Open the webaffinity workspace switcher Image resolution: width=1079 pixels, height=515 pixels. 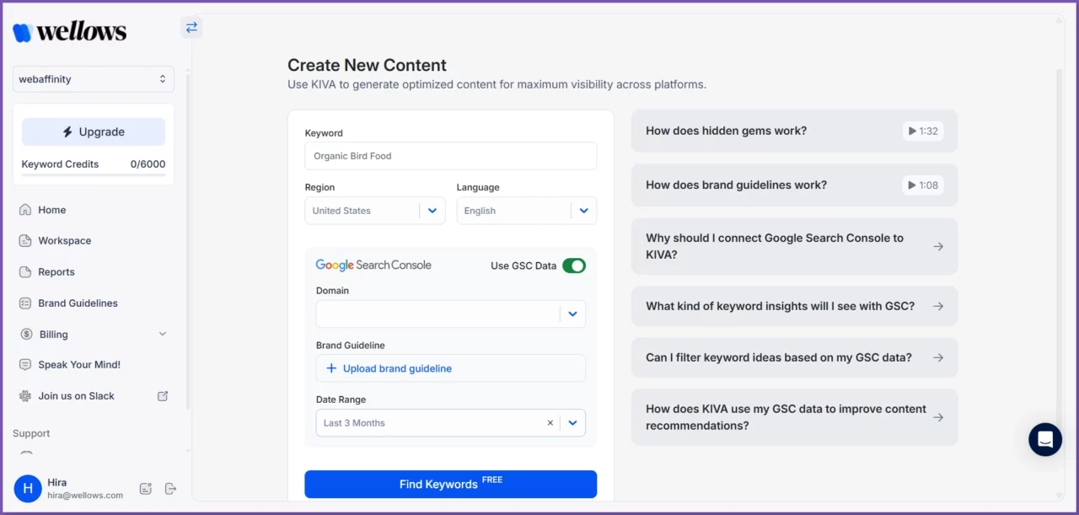click(x=93, y=78)
